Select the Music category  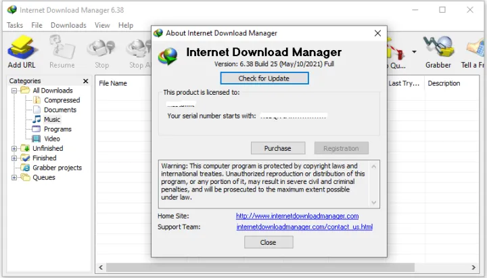click(x=52, y=119)
